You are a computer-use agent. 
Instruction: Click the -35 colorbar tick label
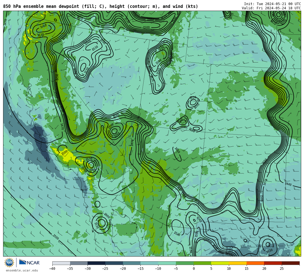pyautogui.click(x=70, y=269)
